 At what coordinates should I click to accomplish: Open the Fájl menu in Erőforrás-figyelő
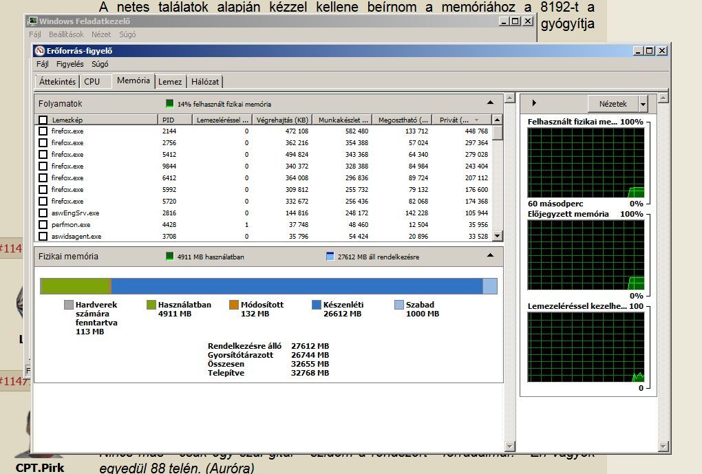43,64
